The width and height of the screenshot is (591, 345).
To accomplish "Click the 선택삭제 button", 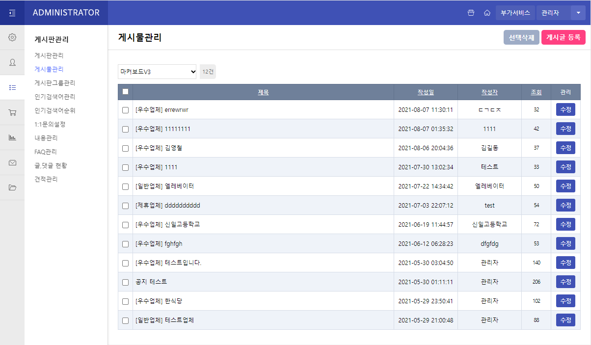I will 521,37.
